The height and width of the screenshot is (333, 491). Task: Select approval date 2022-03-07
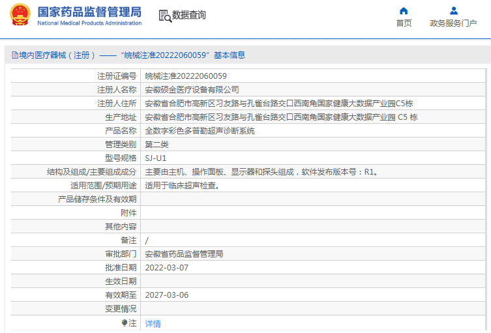[x=166, y=268]
